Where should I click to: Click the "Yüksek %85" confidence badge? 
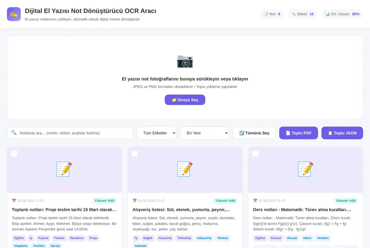pos(346,201)
